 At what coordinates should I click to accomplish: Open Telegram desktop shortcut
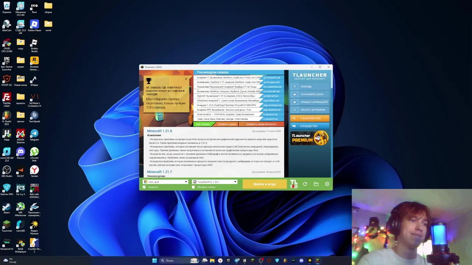[34, 135]
